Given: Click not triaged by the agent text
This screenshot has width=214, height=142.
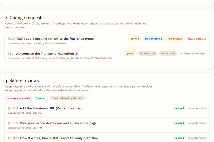Looking at the screenshot, I should tap(192, 53).
